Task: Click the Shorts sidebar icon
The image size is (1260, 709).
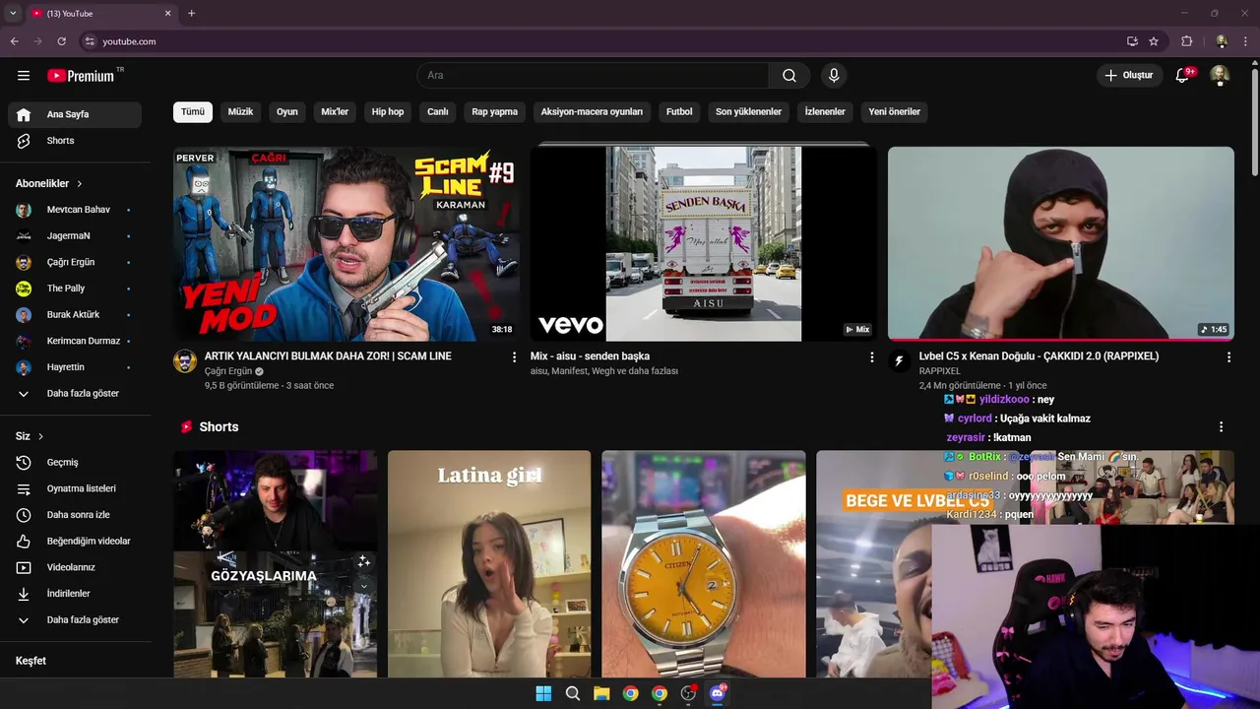Action: (x=24, y=141)
